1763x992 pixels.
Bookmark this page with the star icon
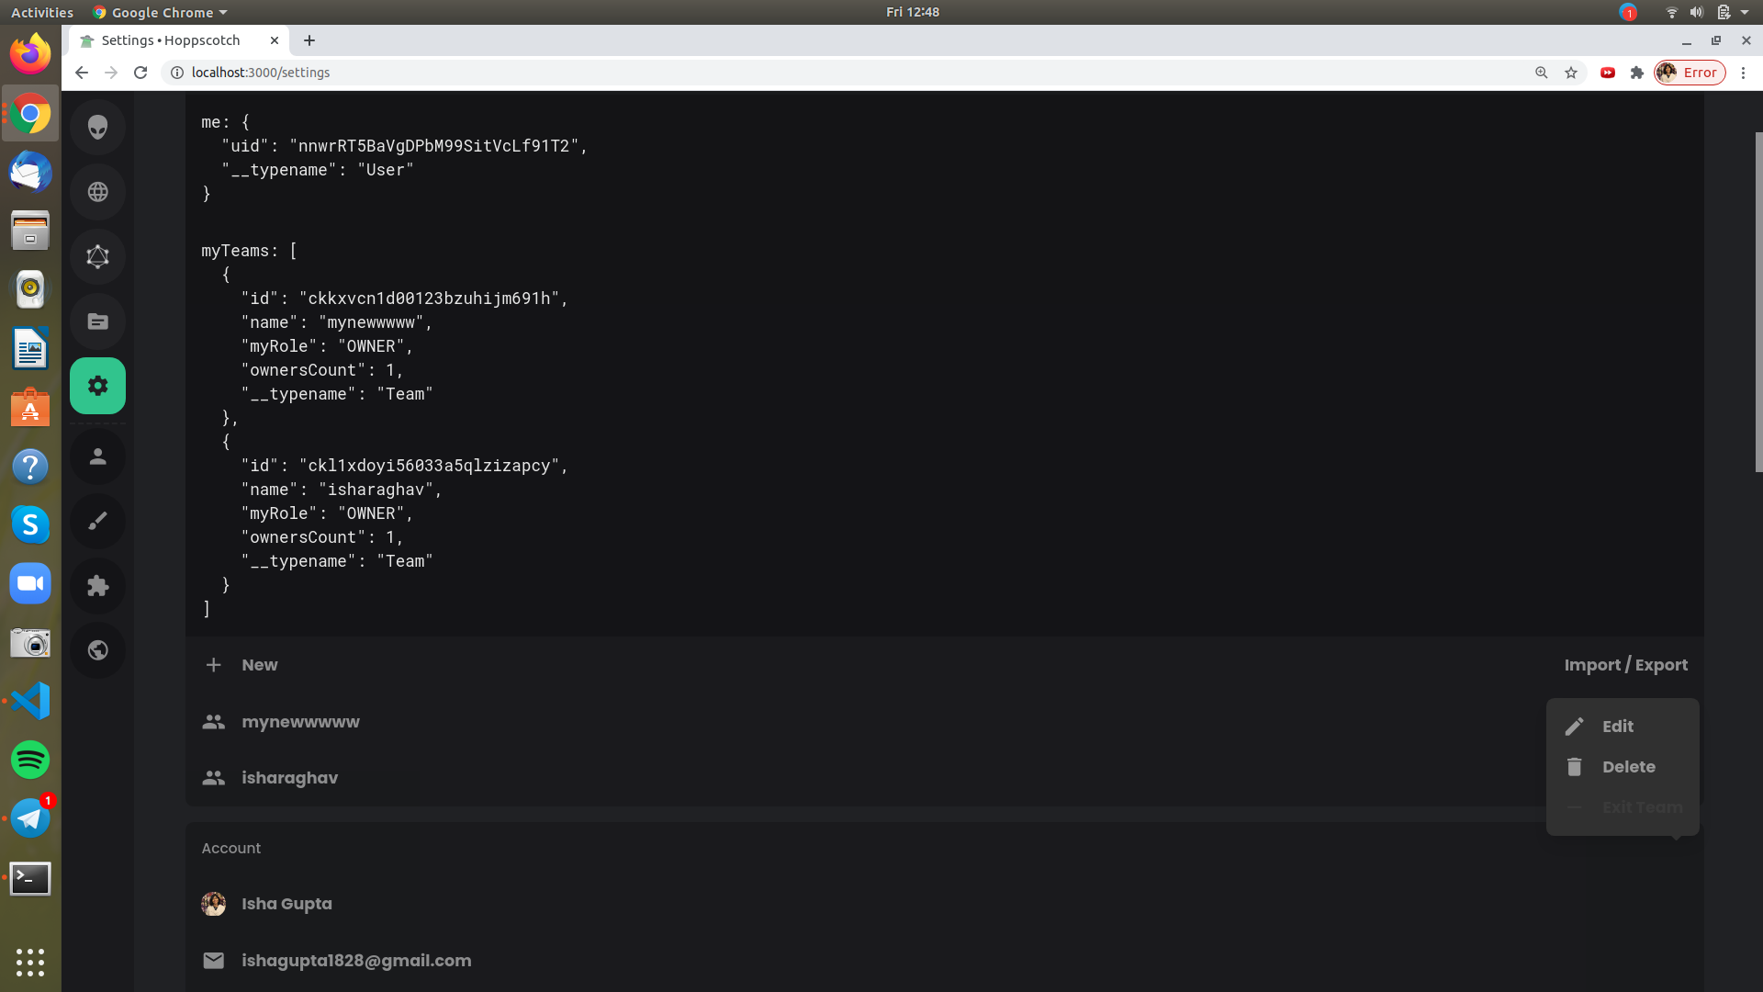(x=1571, y=73)
